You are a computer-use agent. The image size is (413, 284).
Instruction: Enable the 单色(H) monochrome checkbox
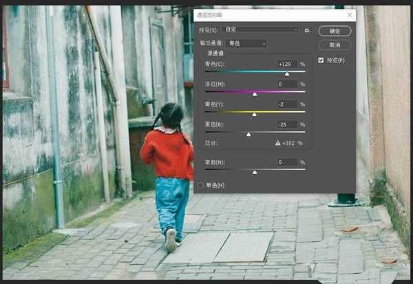pos(201,185)
